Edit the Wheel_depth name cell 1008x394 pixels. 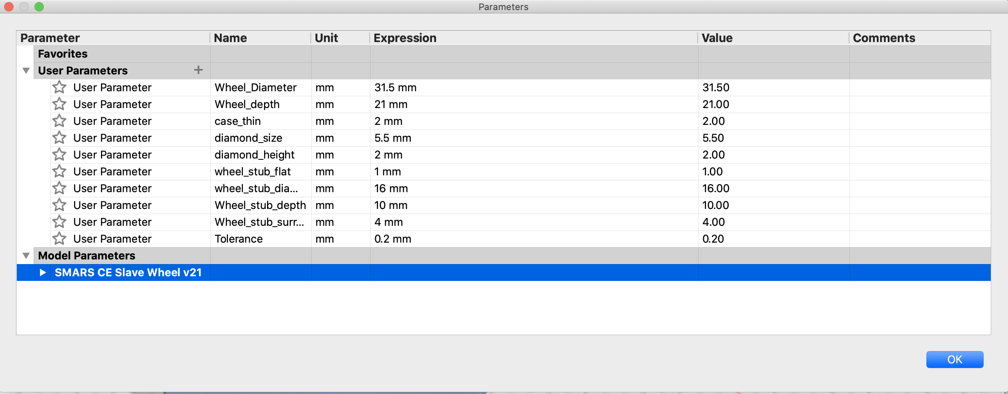[261, 104]
